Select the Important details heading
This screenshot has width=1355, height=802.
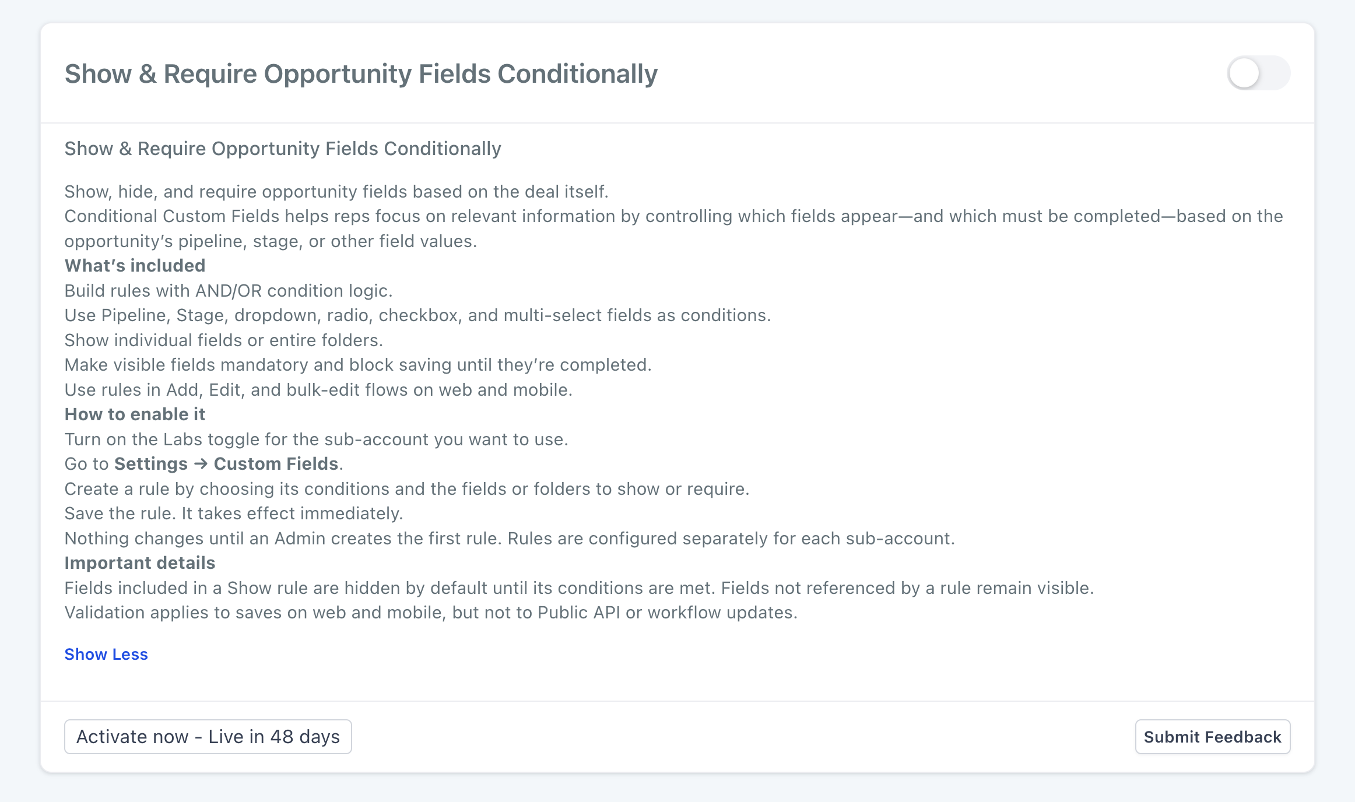(x=140, y=563)
